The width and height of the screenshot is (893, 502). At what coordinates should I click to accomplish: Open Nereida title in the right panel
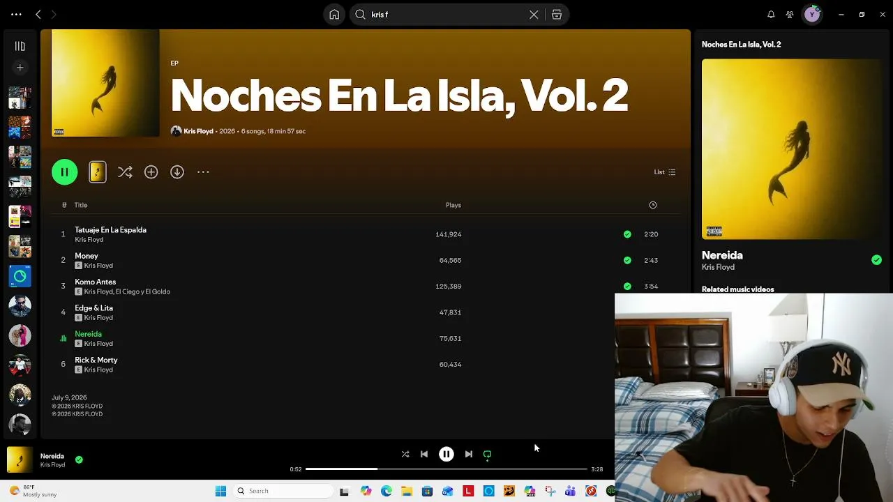pos(722,255)
